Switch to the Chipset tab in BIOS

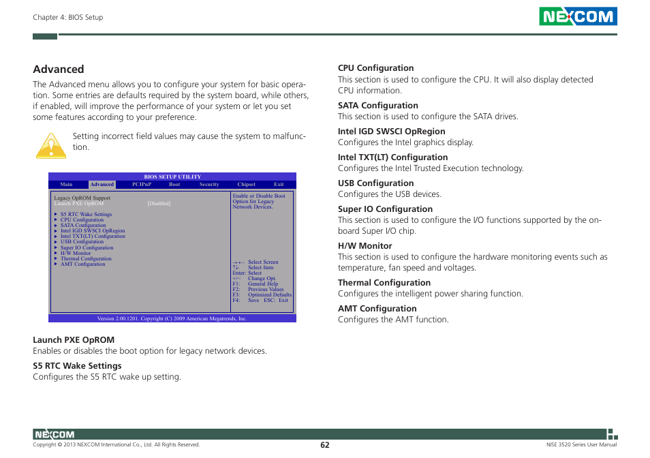tap(246, 185)
